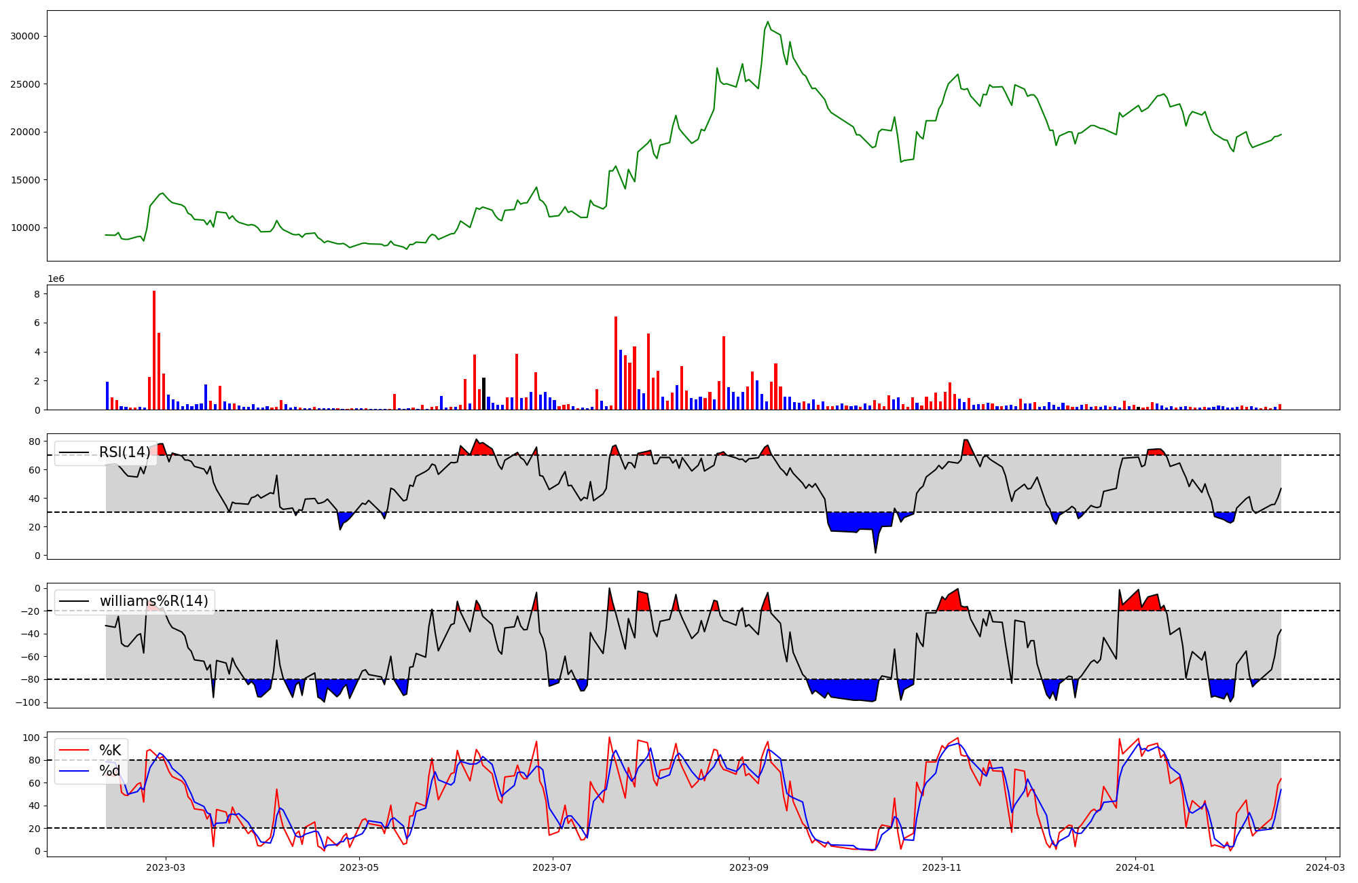Click the -40 tick on Williams %R axis

[x=31, y=634]
